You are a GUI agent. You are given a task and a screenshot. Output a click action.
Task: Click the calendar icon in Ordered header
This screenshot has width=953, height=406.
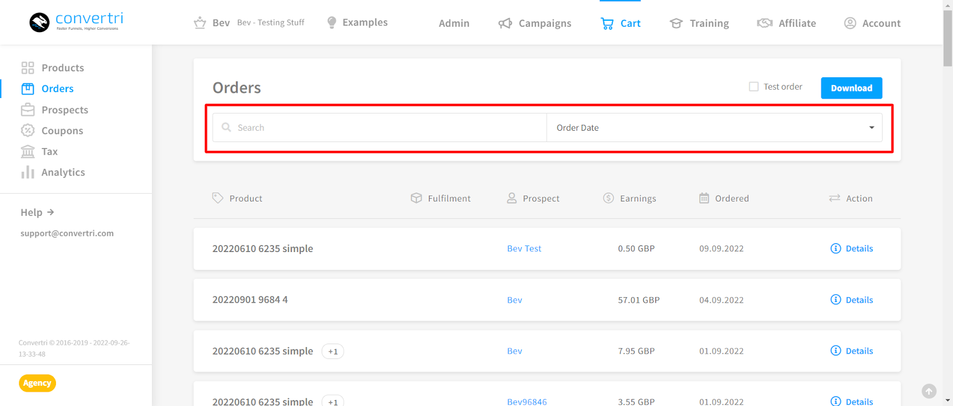pos(704,198)
